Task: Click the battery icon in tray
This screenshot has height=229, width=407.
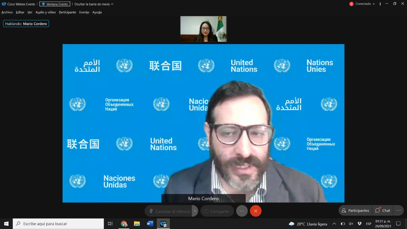Action: [x=343, y=224]
